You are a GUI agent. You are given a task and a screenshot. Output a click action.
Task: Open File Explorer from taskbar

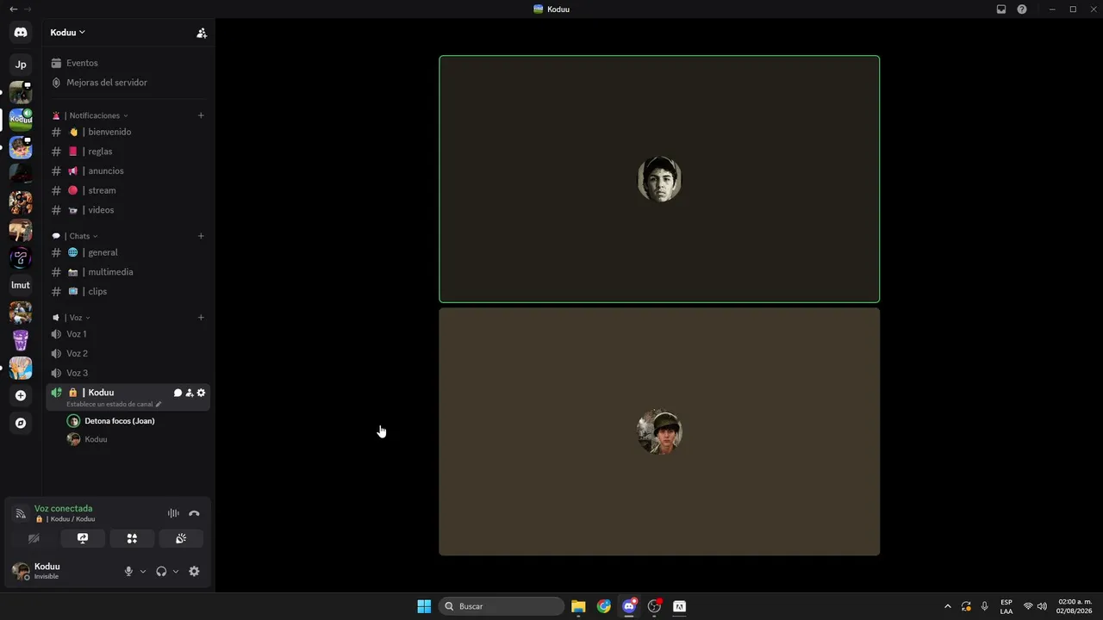pos(578,606)
